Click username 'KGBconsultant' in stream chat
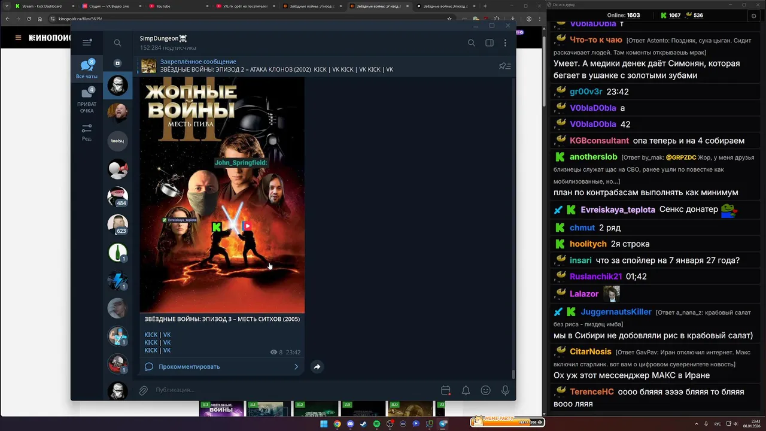Image resolution: width=766 pixels, height=431 pixels. point(599,141)
